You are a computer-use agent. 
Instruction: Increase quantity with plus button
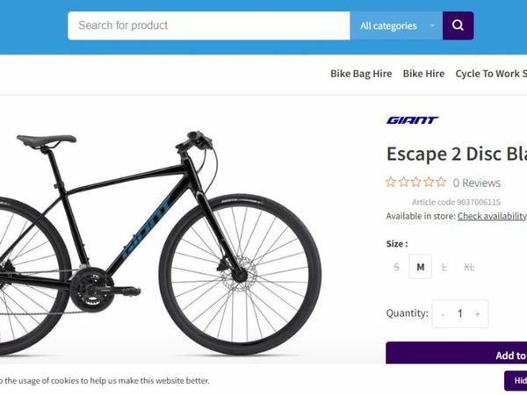tap(477, 313)
